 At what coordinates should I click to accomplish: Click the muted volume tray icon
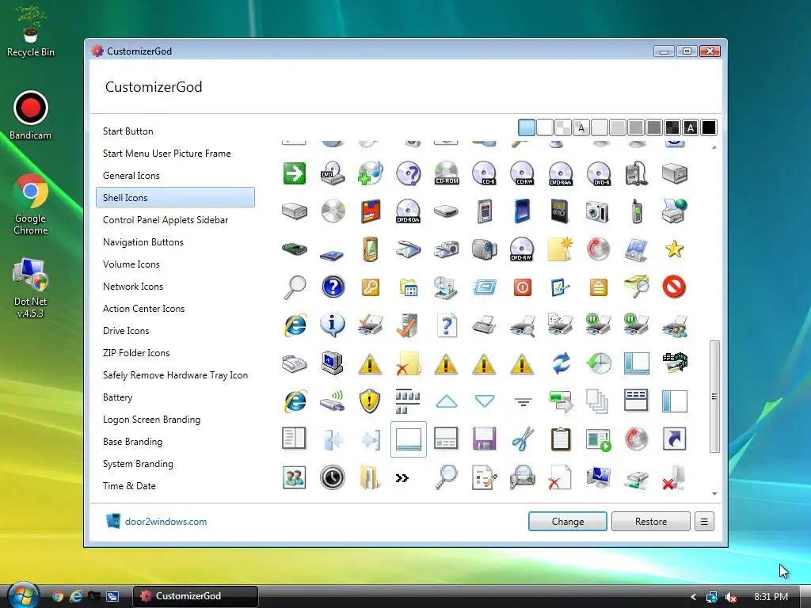[x=730, y=597]
